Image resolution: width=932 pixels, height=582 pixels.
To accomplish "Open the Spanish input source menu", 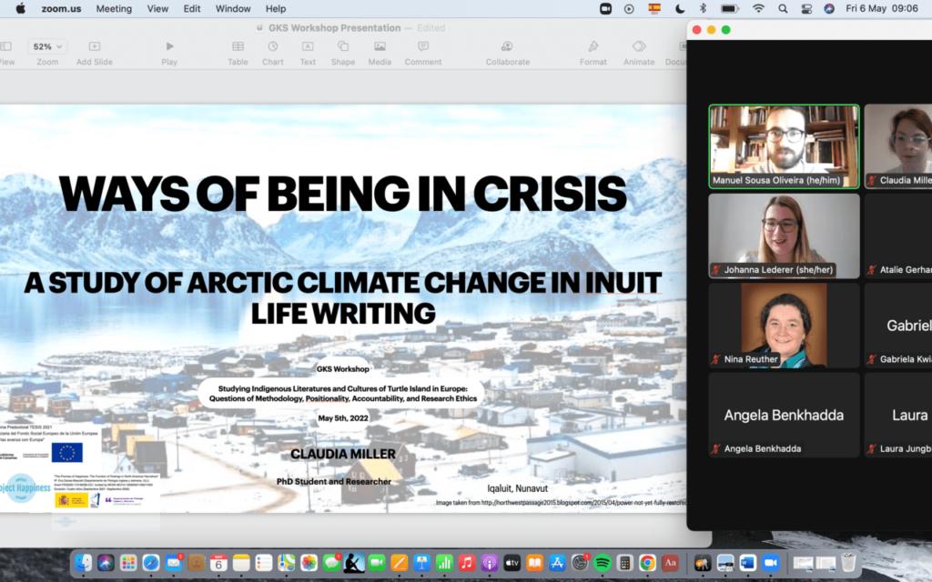I will [653, 9].
